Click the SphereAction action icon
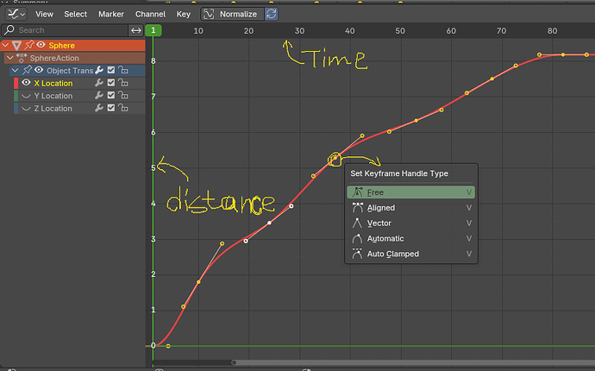The width and height of the screenshot is (595, 371). coord(22,58)
